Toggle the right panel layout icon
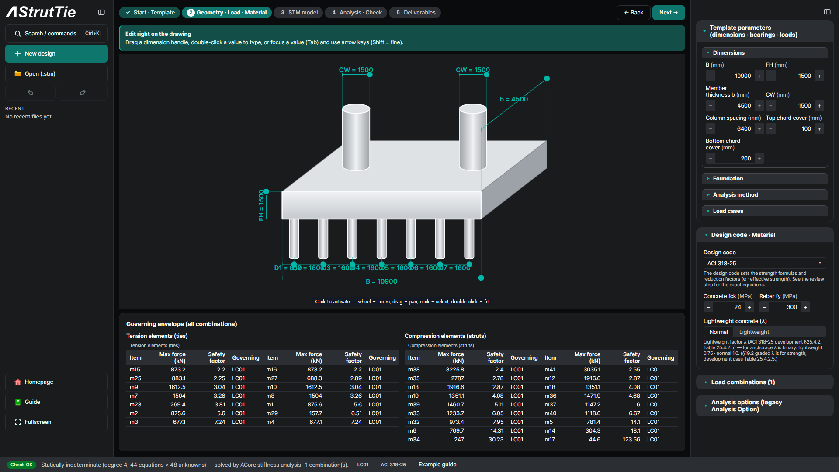The image size is (839, 472). pos(827,12)
